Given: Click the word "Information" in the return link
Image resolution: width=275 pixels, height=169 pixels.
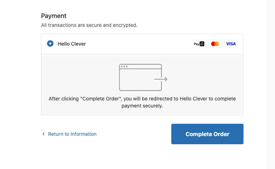Looking at the screenshot, I should pyautogui.click(x=84, y=134).
